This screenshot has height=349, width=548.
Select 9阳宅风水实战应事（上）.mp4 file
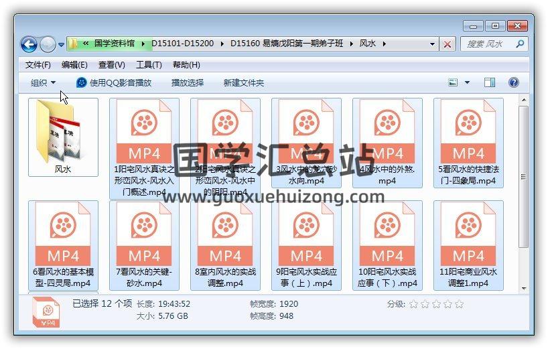coord(307,246)
